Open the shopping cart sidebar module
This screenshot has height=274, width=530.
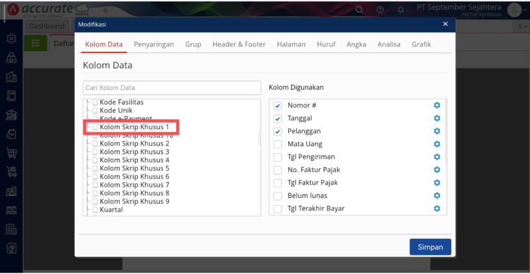(11, 153)
